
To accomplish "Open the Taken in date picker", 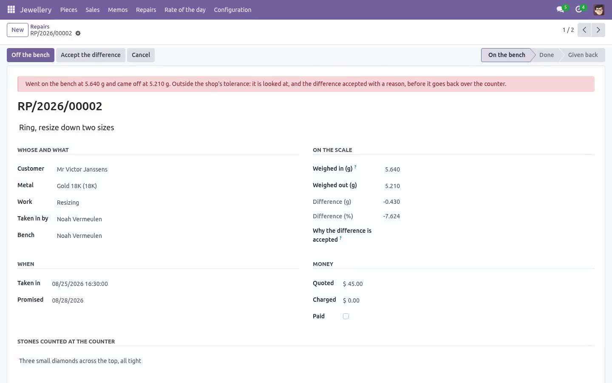I will (x=175, y=284).
